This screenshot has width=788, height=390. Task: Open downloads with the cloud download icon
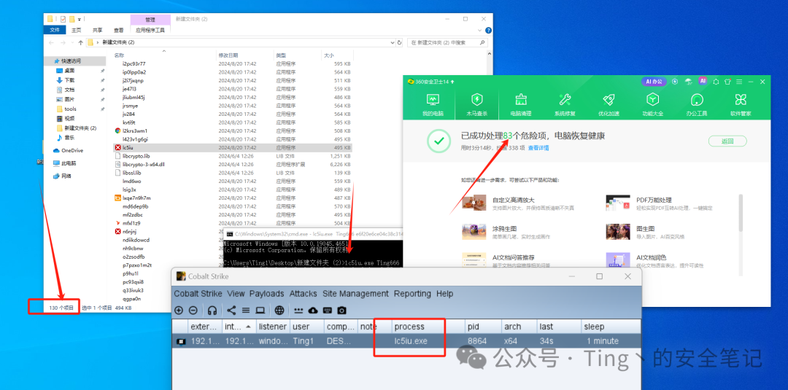click(313, 311)
